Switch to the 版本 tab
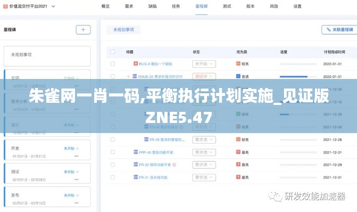Image resolution: width=357 pixels, height=212 pixels. (251, 6)
